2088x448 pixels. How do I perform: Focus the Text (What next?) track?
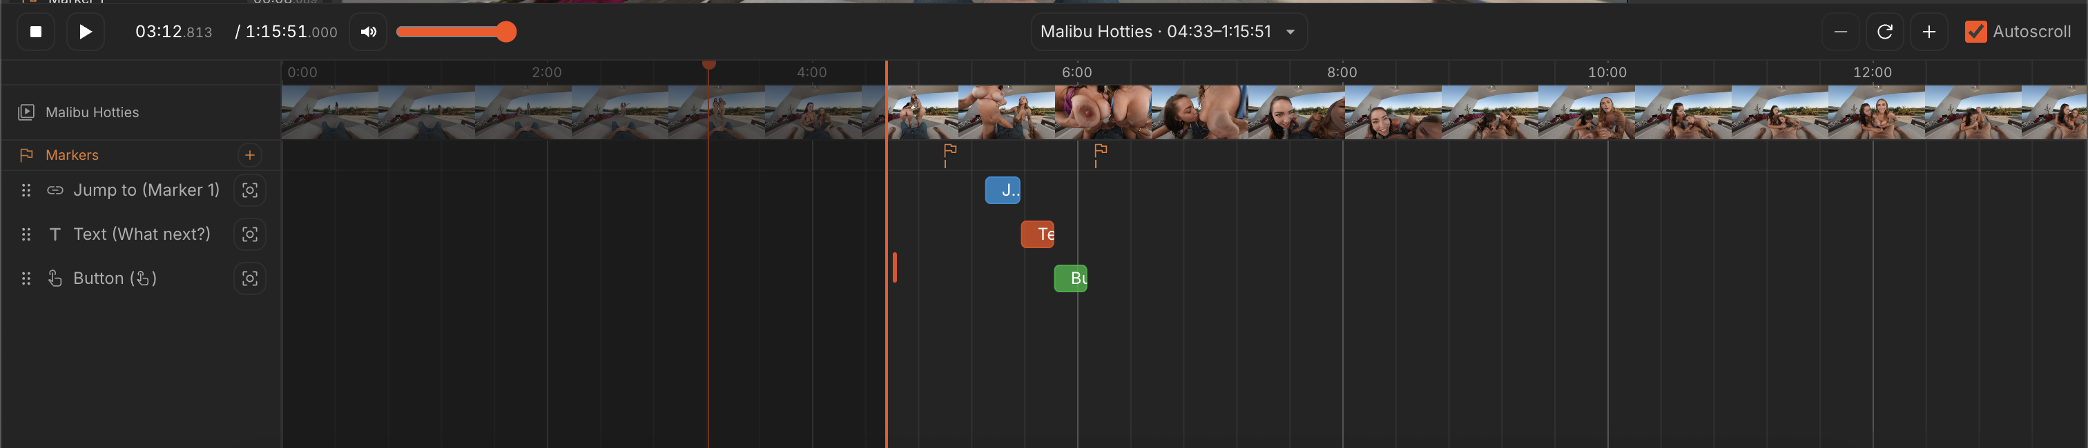[250, 234]
